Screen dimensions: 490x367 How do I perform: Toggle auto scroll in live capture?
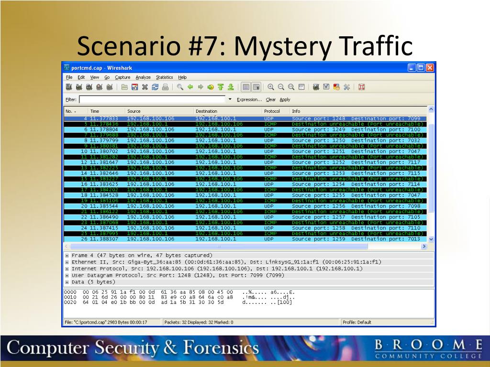click(x=256, y=87)
